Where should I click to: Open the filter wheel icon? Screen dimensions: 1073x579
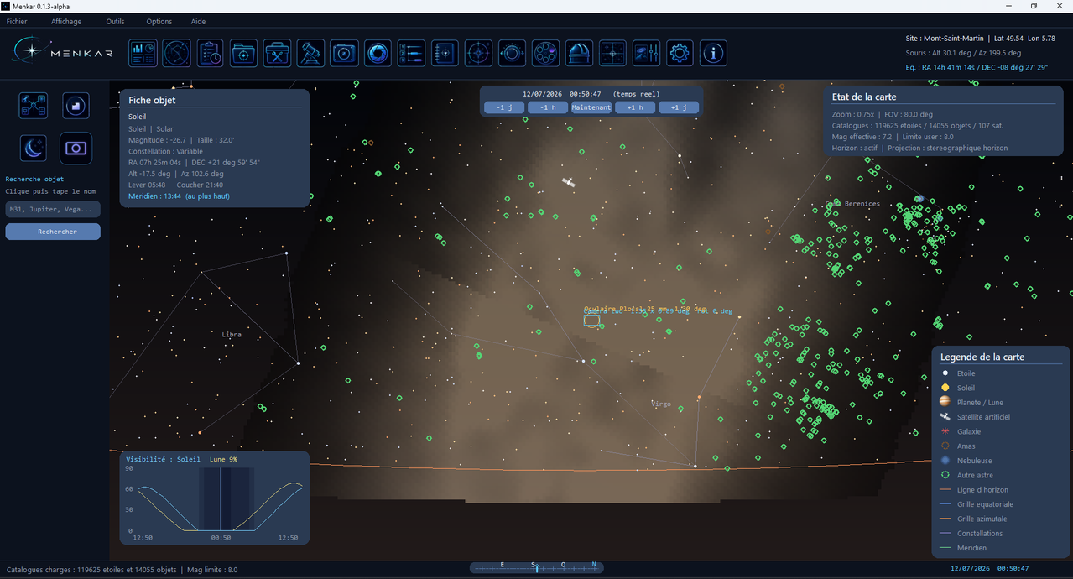coord(546,53)
